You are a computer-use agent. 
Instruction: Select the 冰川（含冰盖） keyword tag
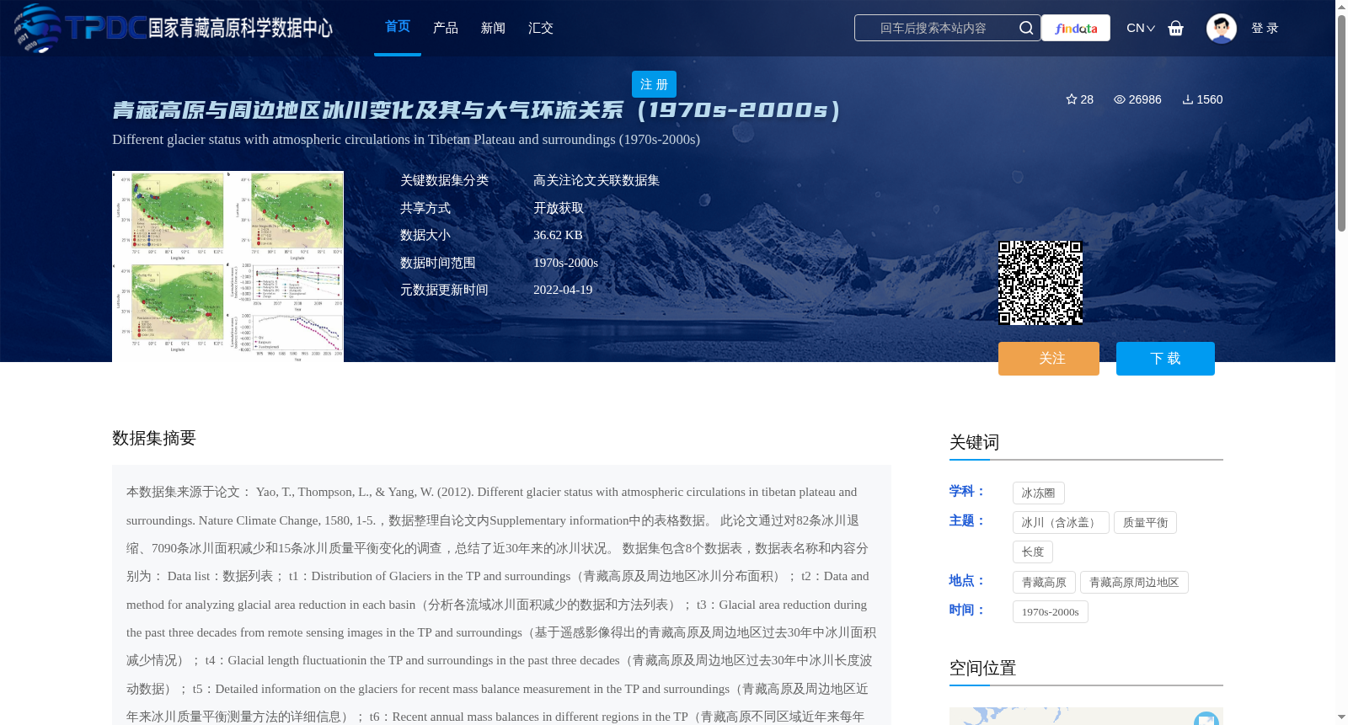1061,523
